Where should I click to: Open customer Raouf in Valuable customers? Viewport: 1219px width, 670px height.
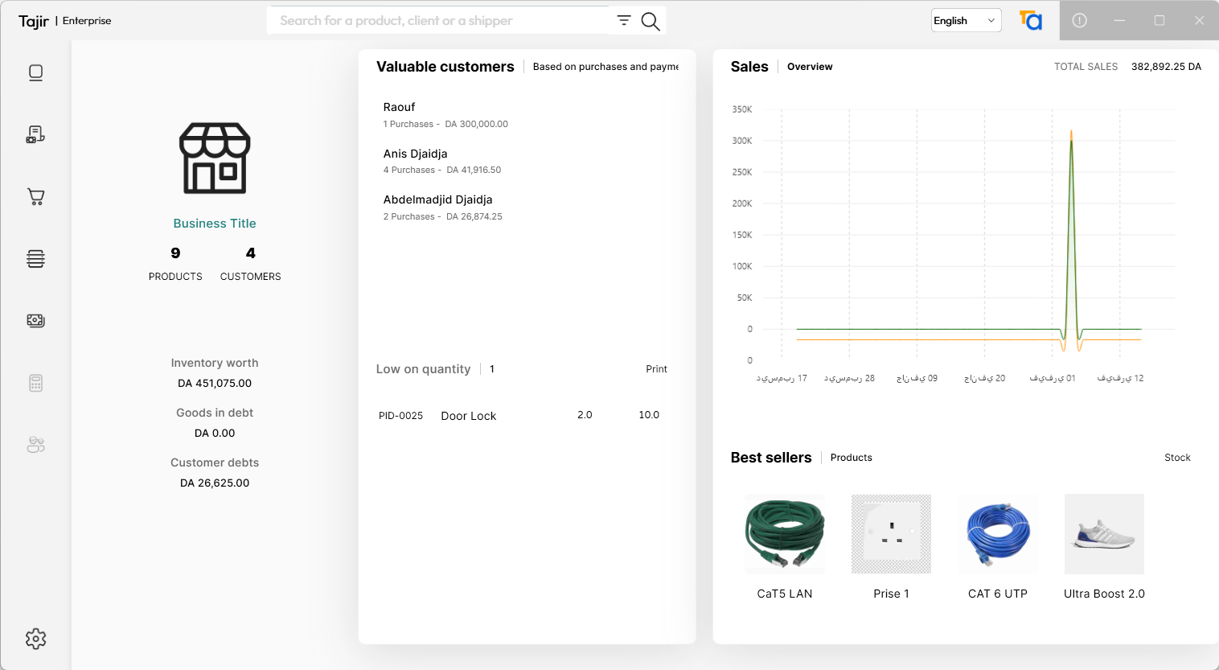coord(400,107)
